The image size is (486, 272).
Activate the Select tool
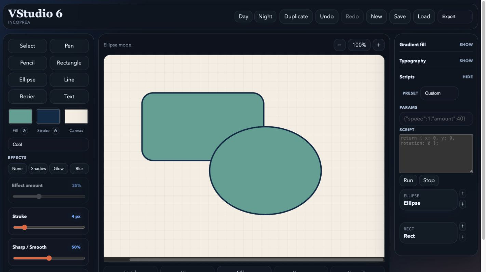(x=27, y=46)
